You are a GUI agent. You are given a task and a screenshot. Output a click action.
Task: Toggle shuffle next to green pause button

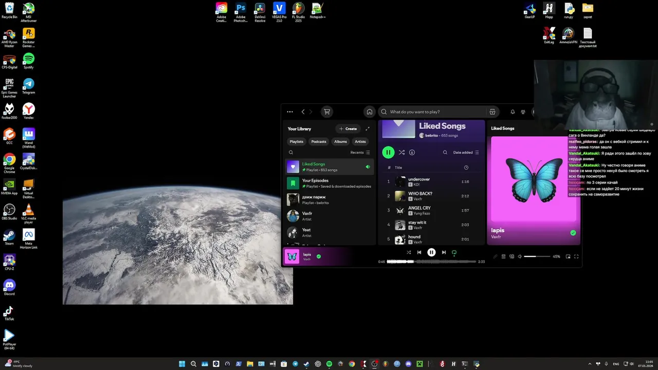(401, 153)
